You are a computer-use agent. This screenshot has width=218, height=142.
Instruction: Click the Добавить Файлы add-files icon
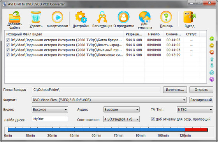coord(15,17)
